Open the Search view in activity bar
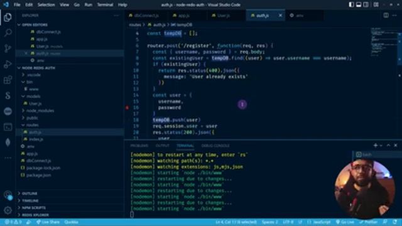 [x=8, y=33]
